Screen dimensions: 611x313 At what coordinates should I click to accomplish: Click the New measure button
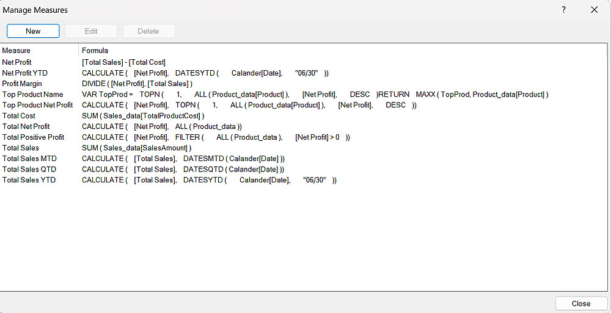click(x=33, y=31)
